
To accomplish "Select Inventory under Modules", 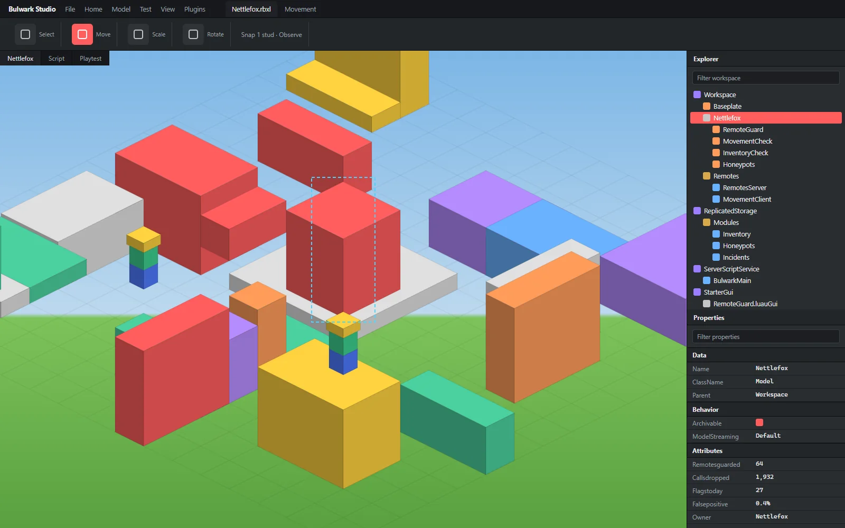I will (766, 234).
